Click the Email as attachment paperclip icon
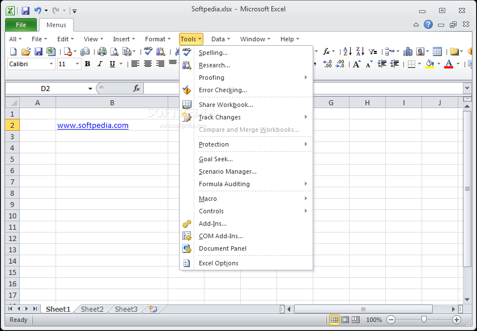Screen dimensions: 477x331 tap(85, 51)
